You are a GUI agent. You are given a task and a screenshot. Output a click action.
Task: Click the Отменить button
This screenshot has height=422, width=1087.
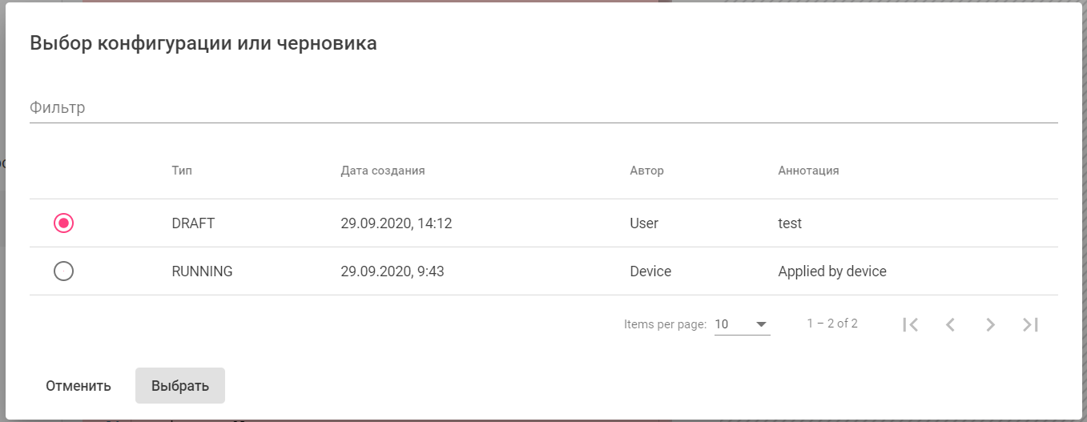tap(79, 386)
